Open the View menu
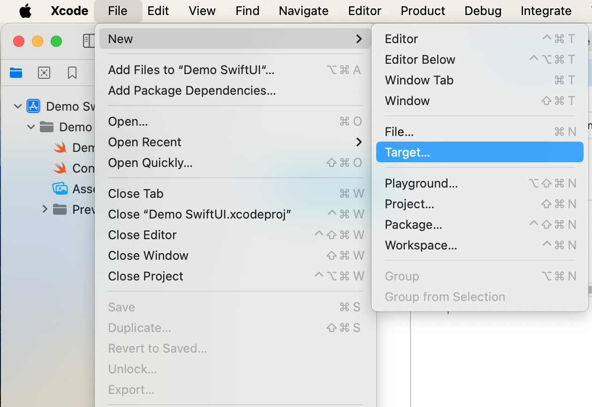Viewport: 592px width, 407px height. click(202, 11)
